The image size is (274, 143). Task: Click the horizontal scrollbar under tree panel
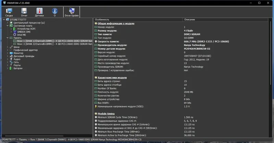tap(34, 136)
